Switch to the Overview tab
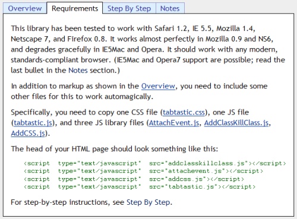 tap(25, 8)
